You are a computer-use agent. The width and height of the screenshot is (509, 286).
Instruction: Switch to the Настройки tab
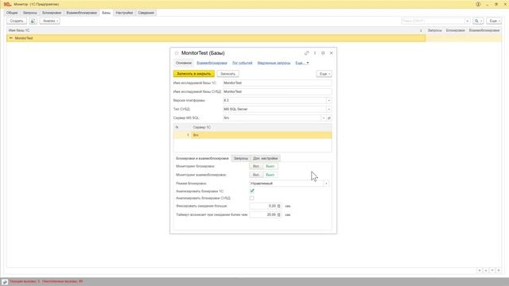(x=124, y=13)
